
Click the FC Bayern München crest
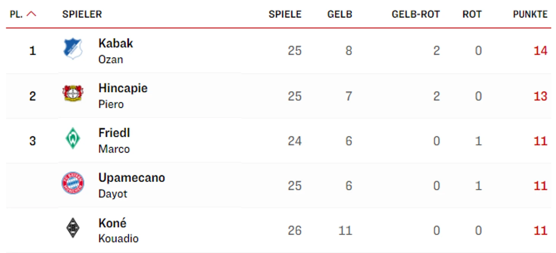[x=73, y=183]
